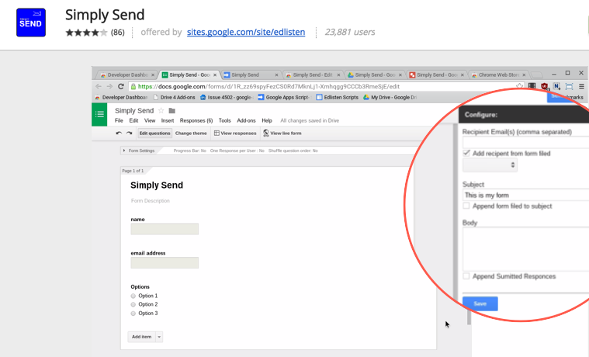Click the name question input field

coord(165,229)
